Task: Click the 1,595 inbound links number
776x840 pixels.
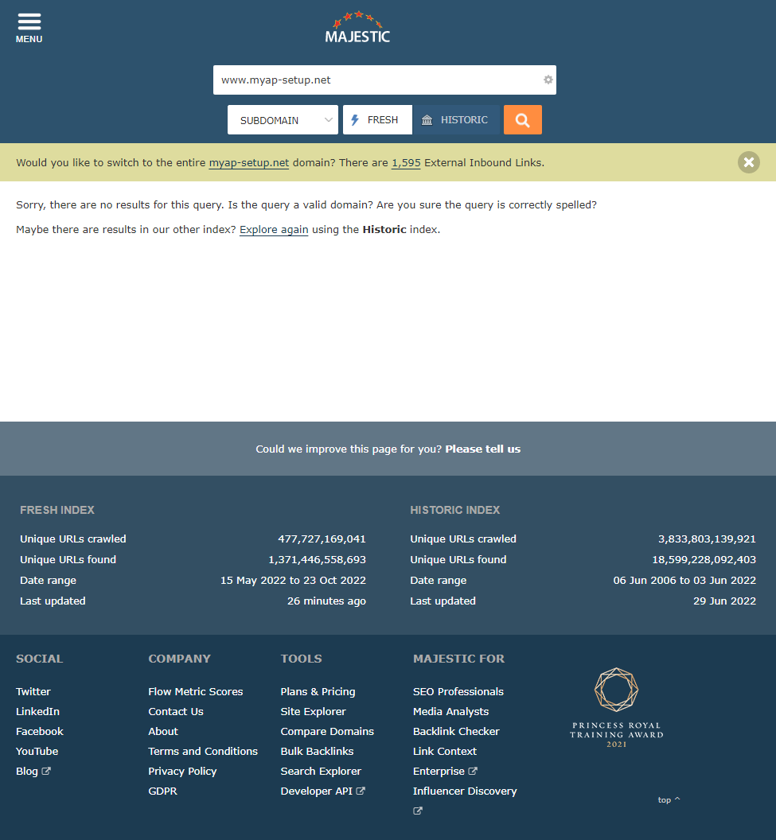Action: point(405,162)
